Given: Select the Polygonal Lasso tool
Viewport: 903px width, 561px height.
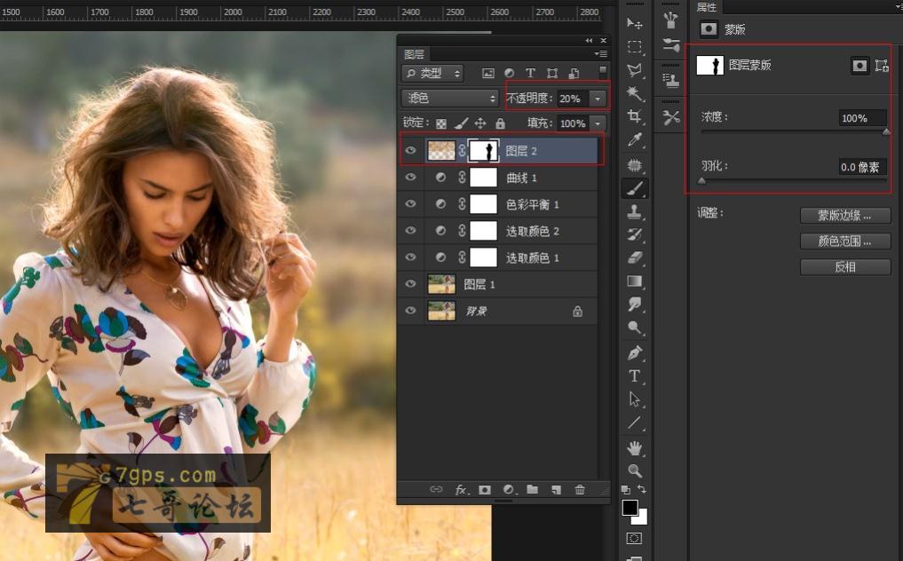Looking at the screenshot, I should (x=635, y=70).
